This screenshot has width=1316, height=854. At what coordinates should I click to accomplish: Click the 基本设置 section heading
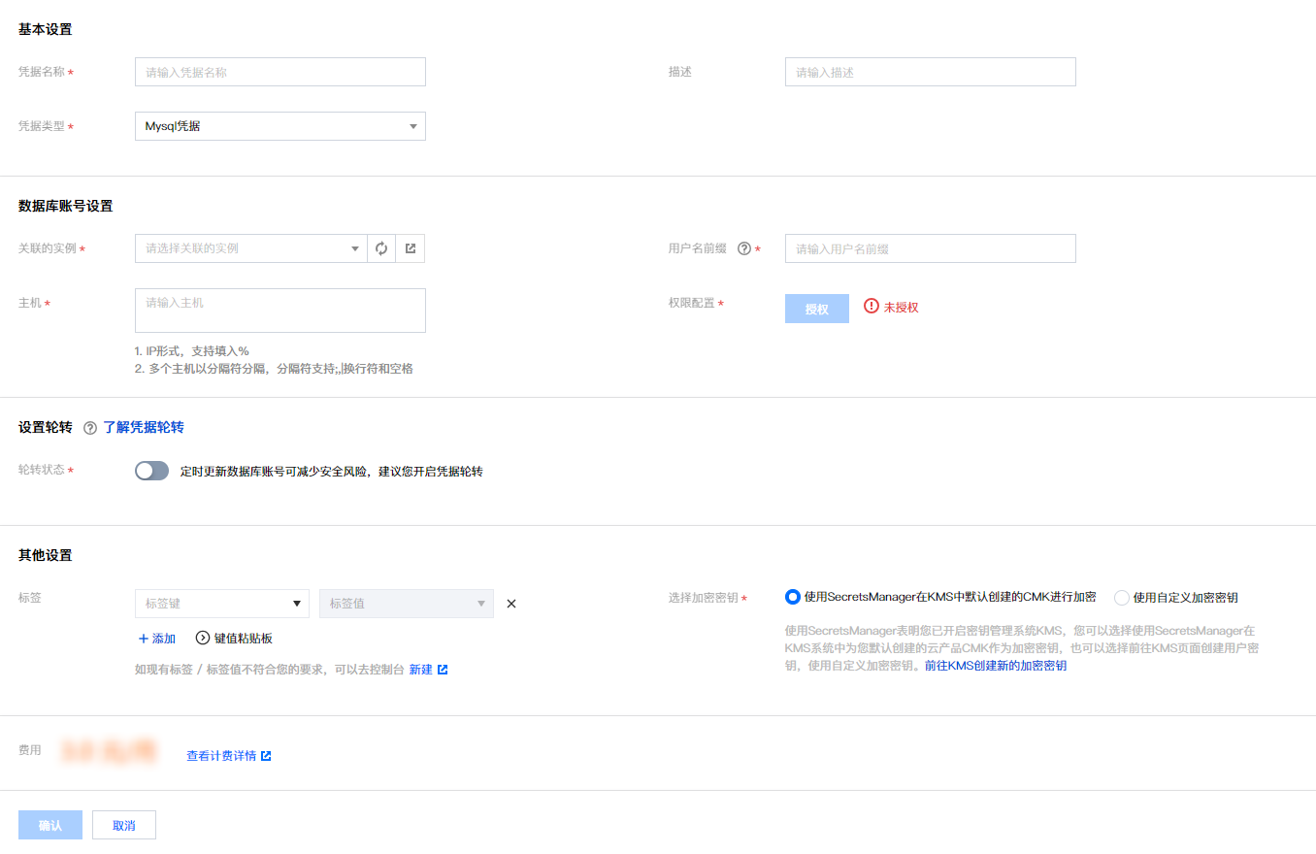click(x=46, y=29)
